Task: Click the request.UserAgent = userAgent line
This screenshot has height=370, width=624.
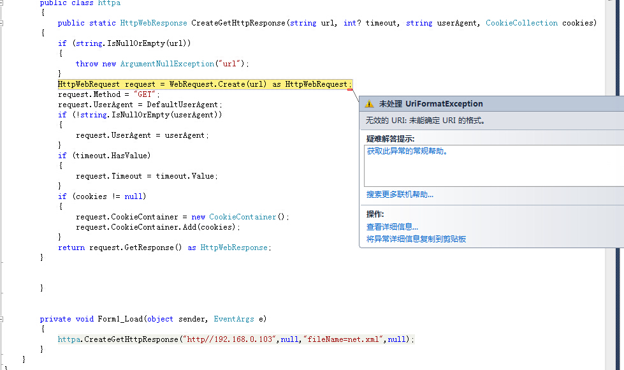Action: coord(143,135)
